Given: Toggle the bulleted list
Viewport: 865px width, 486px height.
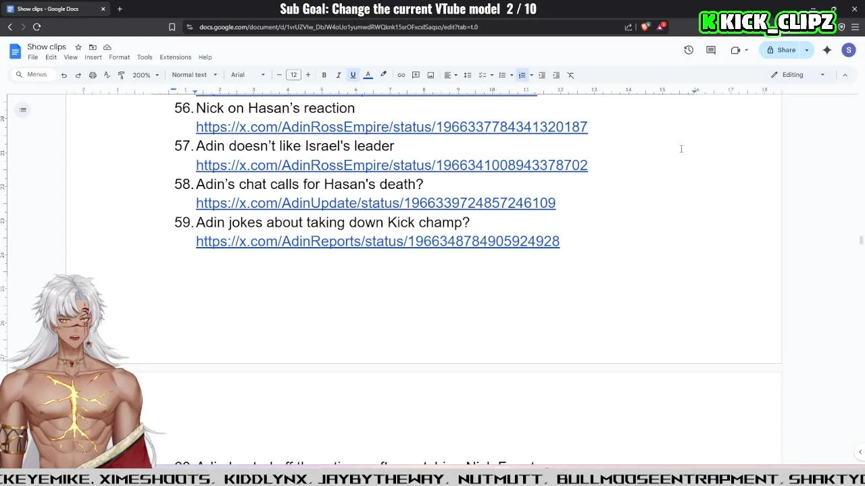Looking at the screenshot, I should [502, 75].
